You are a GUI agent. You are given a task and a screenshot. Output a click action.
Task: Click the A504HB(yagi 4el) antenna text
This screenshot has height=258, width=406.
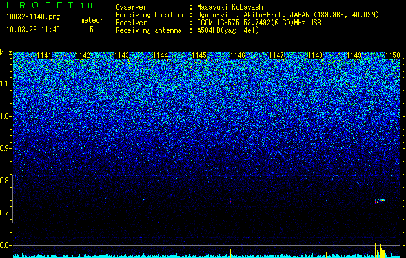pos(228,30)
